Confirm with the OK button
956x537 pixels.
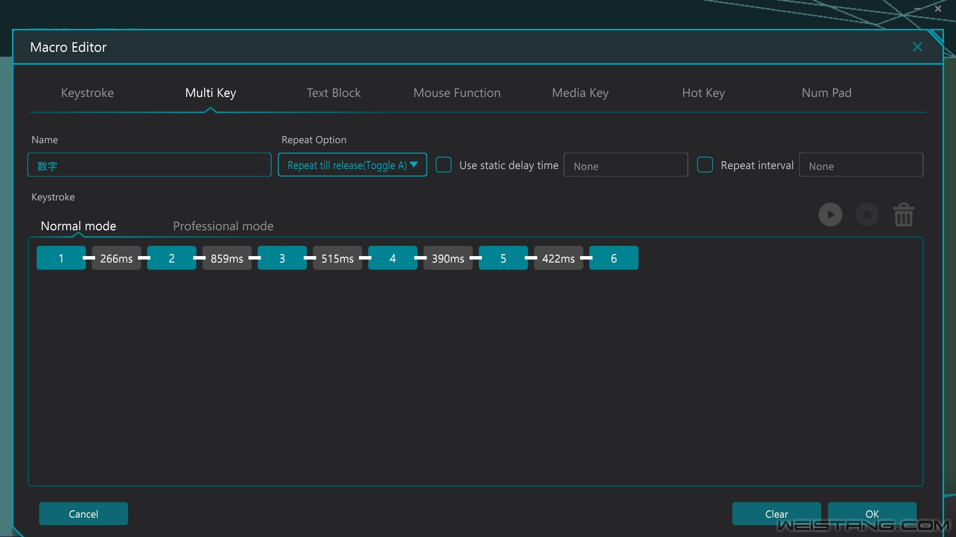(x=872, y=514)
